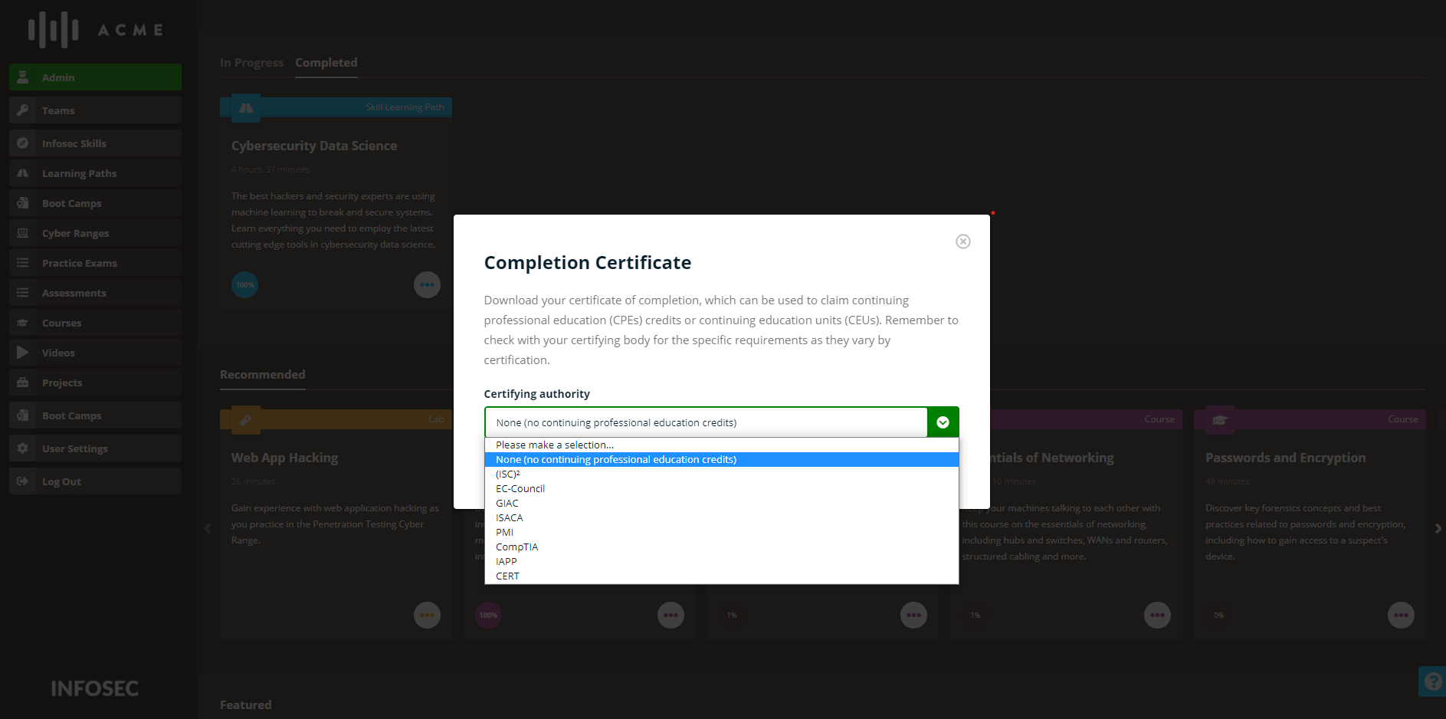Go to Learning Paths in sidebar

click(79, 173)
